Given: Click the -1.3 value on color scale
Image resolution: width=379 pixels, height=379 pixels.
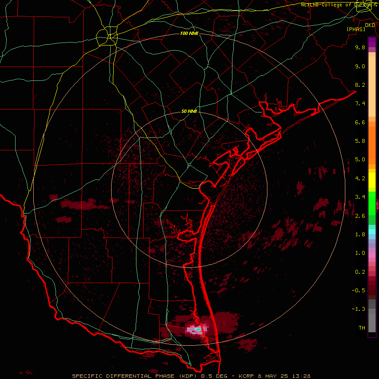Looking at the screenshot, I should pyautogui.click(x=358, y=310).
